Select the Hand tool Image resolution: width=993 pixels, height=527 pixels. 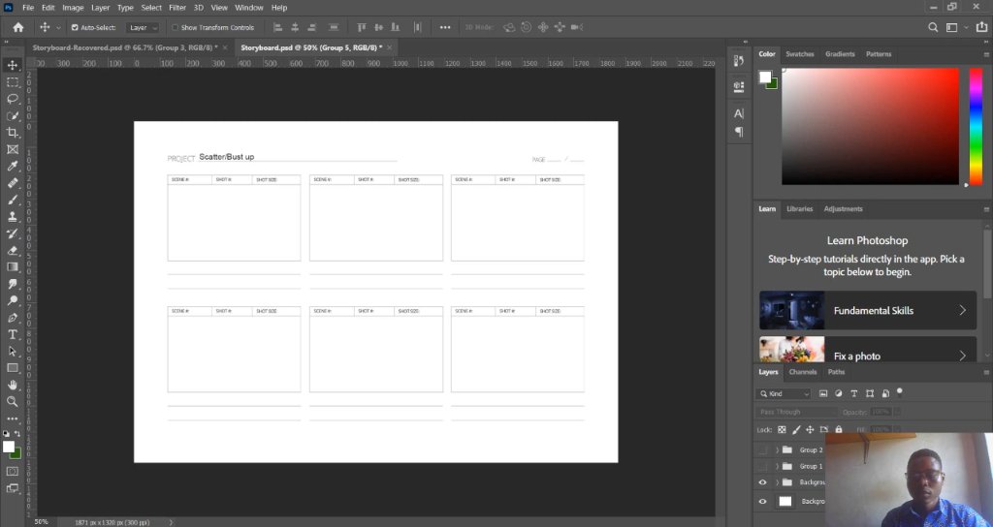coord(12,385)
